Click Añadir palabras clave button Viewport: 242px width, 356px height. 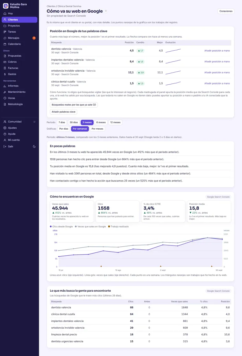(64, 112)
